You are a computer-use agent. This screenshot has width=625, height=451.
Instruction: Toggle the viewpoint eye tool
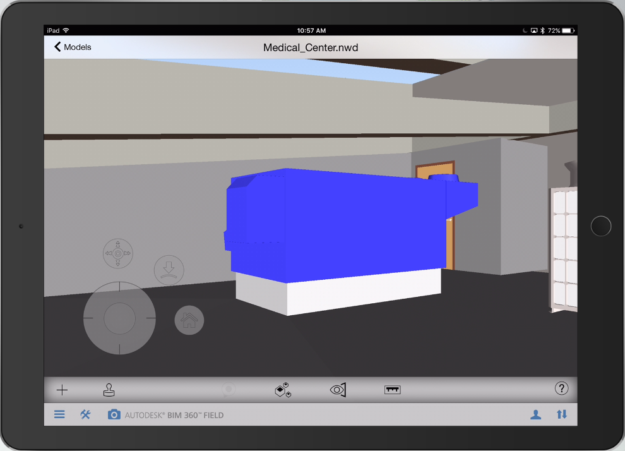(x=338, y=390)
